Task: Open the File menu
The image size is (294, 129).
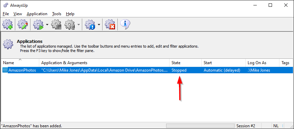Action: (x=6, y=14)
